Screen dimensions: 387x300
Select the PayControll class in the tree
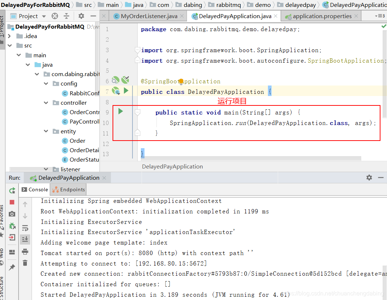tap(81, 122)
